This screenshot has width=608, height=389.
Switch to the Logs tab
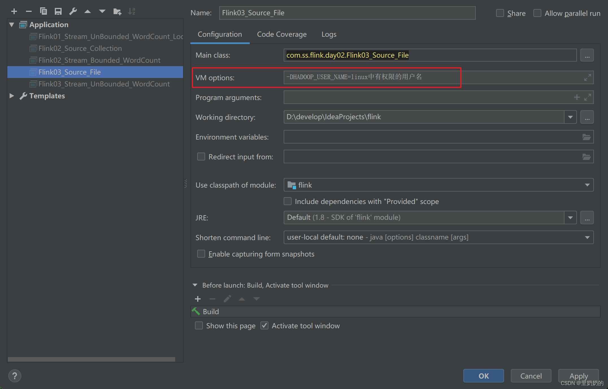coord(329,34)
